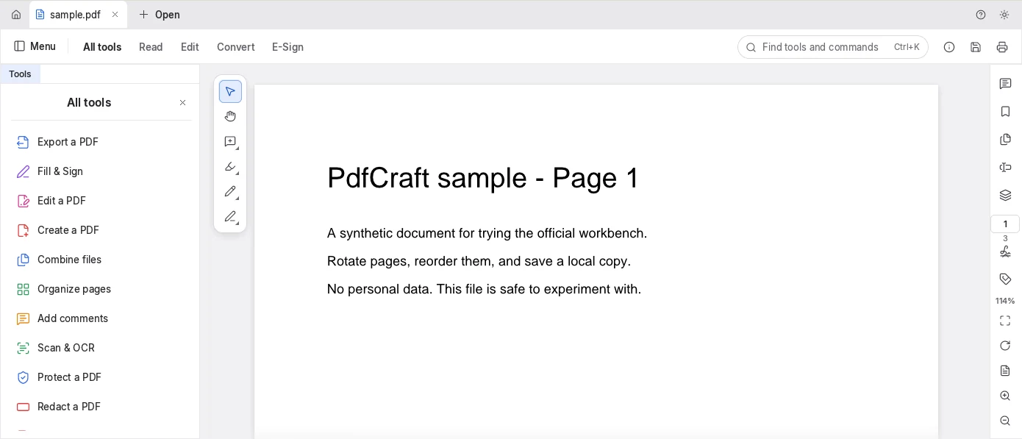The height and width of the screenshot is (439, 1022).
Task: Close the All tools panel
Action: click(x=183, y=103)
